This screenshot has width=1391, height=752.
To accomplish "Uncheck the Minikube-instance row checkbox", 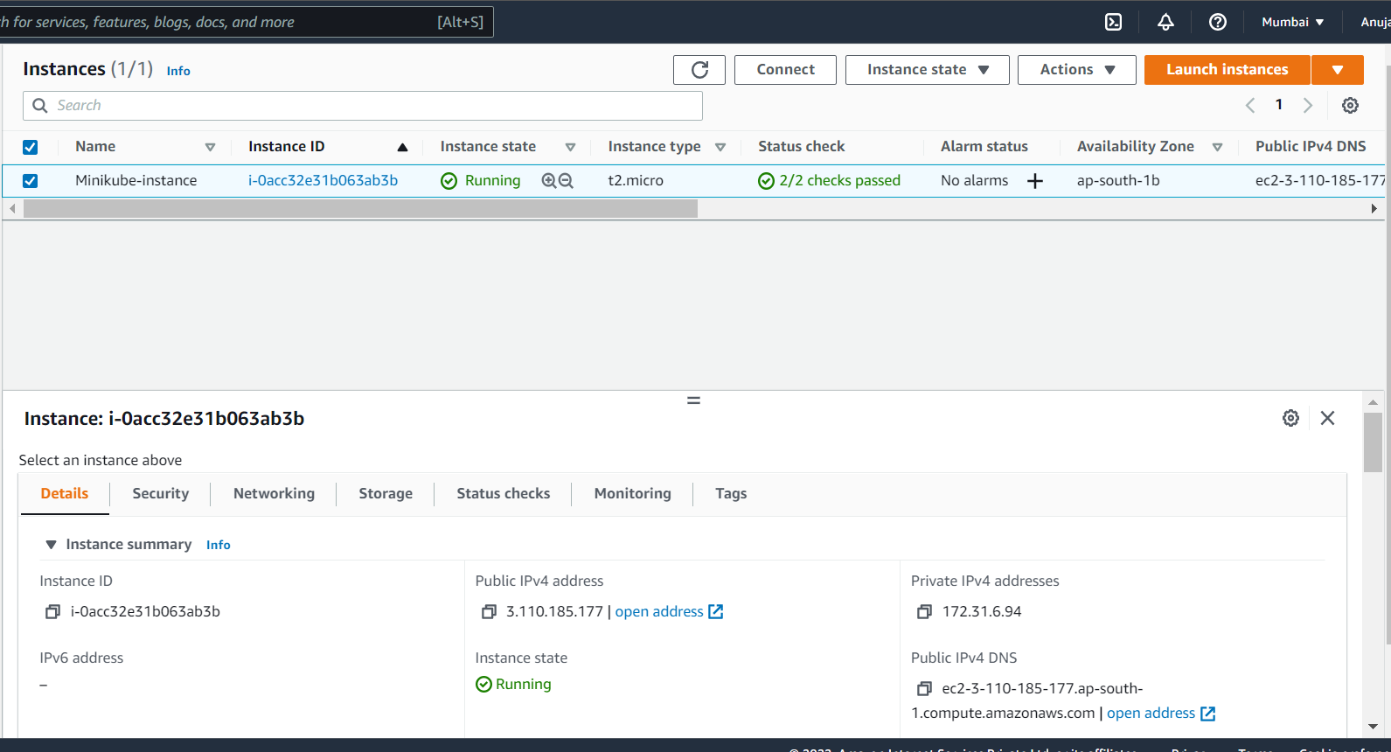I will click(x=30, y=181).
